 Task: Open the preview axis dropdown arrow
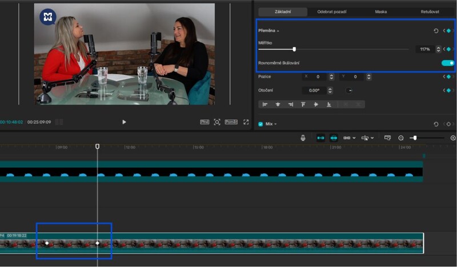pos(372,138)
